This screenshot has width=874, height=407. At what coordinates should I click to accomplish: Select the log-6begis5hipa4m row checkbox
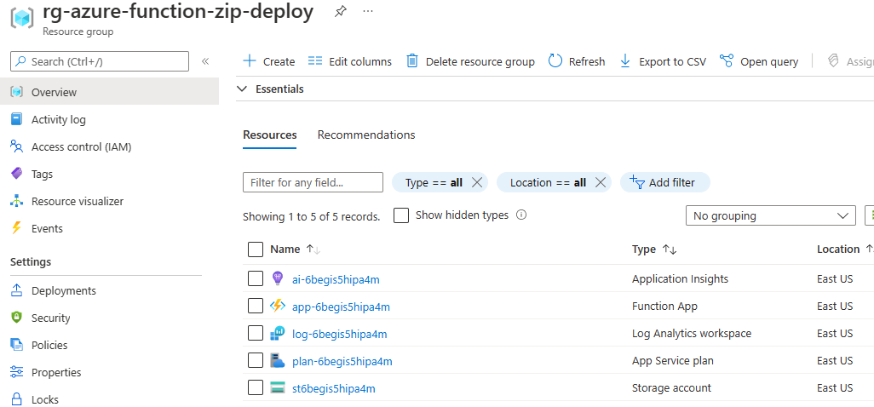click(x=256, y=333)
